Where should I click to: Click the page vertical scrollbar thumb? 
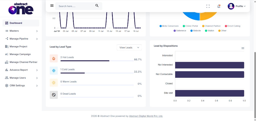pyautogui.click(x=255, y=86)
